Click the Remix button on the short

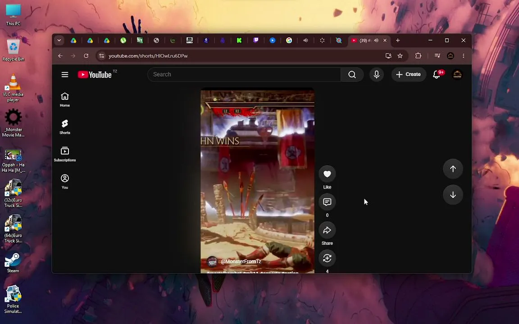pos(327,258)
